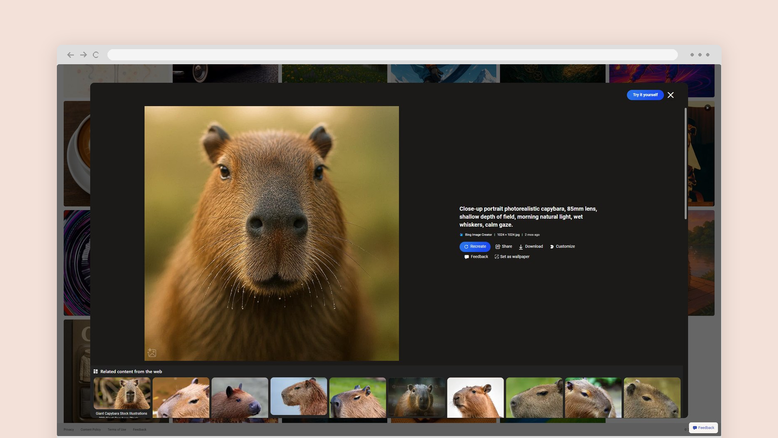This screenshot has height=438, width=778.
Task: Download the generated image
Action: [x=530, y=247]
